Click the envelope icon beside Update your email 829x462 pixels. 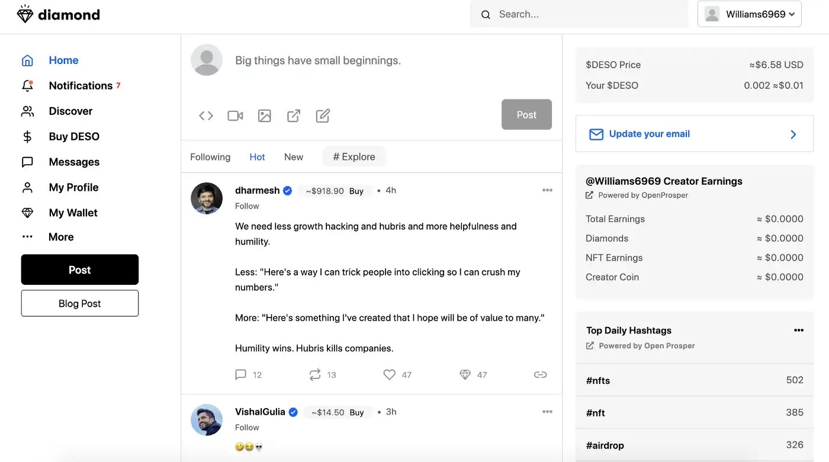coord(596,134)
